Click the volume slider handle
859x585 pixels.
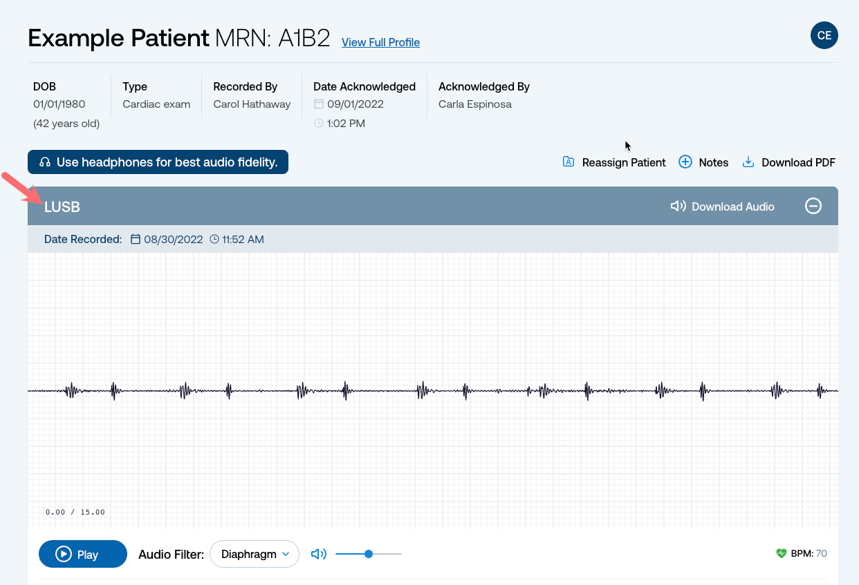click(369, 554)
